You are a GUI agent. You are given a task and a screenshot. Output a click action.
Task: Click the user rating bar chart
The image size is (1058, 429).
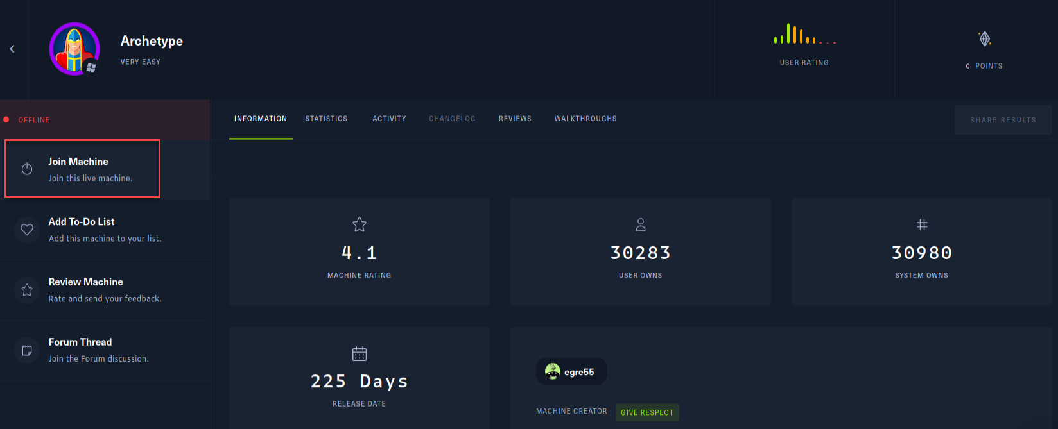tap(804, 35)
